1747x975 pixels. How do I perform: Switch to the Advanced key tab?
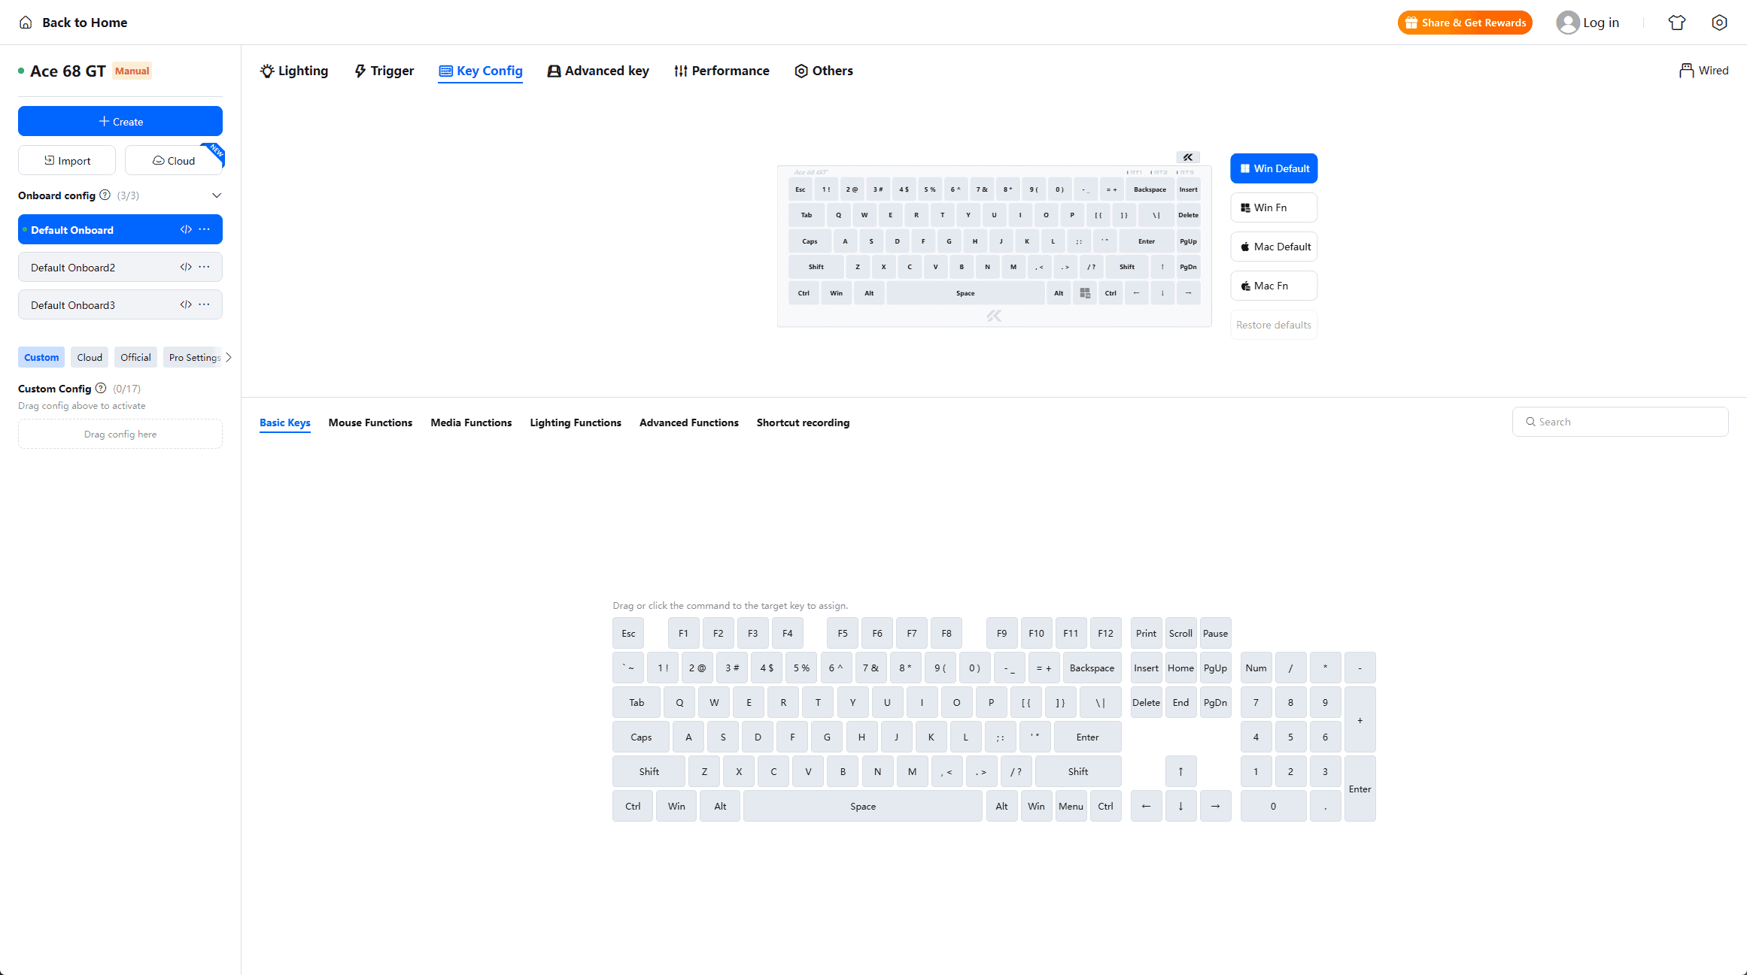click(598, 71)
